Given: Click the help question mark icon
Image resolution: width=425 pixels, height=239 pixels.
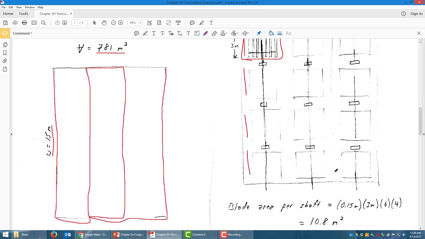Looking at the screenshot, I should [403, 14].
